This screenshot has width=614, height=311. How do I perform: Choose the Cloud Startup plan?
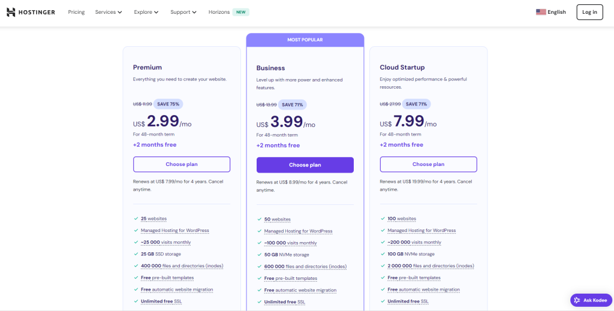[x=428, y=164]
